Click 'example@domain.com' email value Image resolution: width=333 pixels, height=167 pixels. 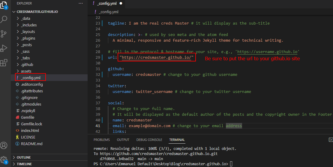tap(149, 126)
